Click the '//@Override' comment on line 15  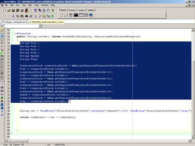22,34
